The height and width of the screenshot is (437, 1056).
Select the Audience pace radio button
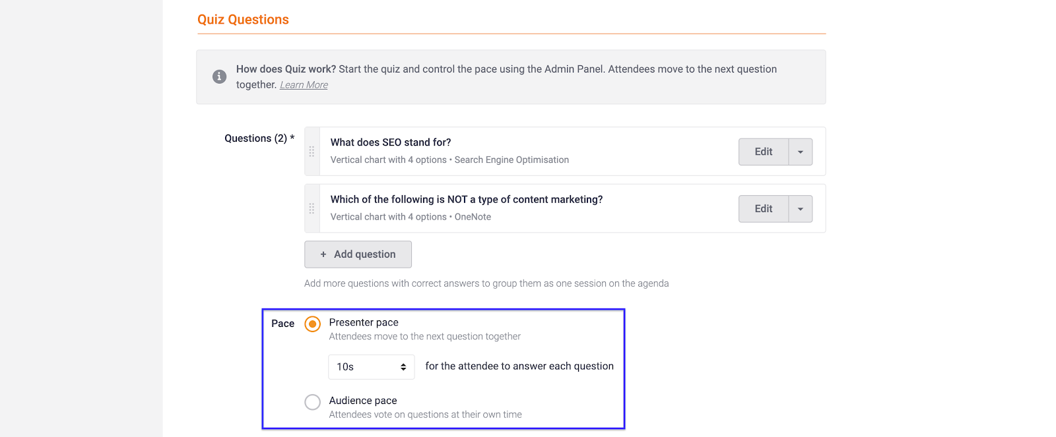coord(312,401)
